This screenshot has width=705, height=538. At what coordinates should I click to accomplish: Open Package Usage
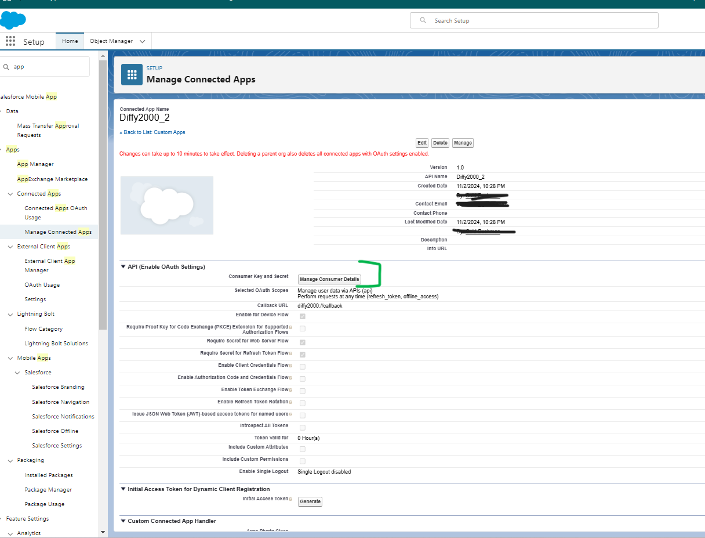pos(45,504)
